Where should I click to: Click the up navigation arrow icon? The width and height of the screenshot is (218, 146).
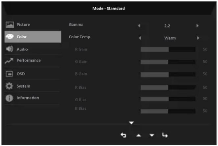tap(139, 136)
